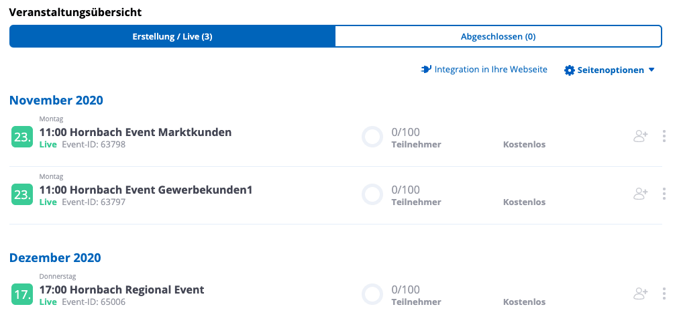The image size is (679, 321).
Task: Open the 17:00 Hornbach Regional Event title
Action: [x=121, y=290]
